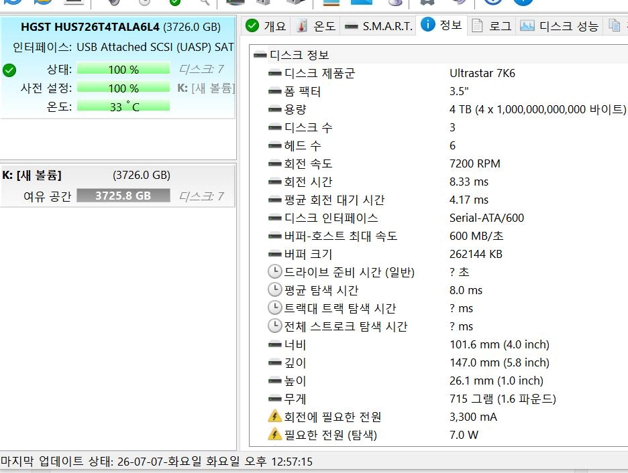Open the 디스크 성능 performance tab
The image size is (628, 473).
559,26
